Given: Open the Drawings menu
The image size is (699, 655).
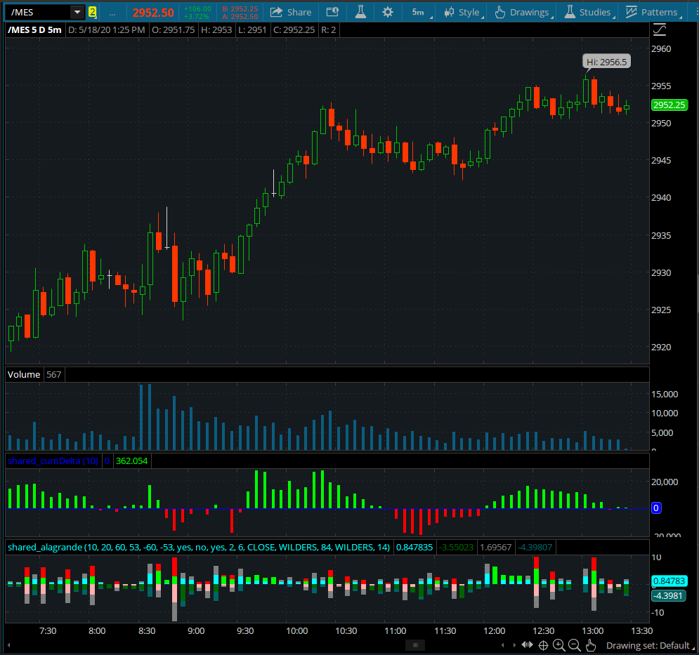Looking at the screenshot, I should click(x=524, y=12).
